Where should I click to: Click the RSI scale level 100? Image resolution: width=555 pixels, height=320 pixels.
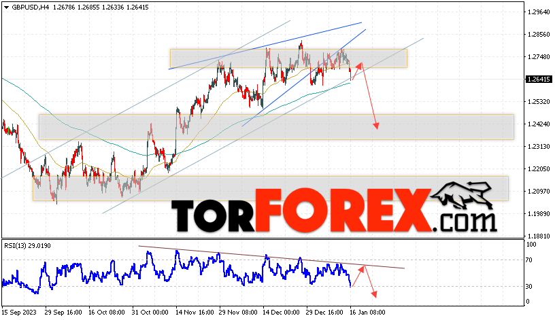click(531, 245)
